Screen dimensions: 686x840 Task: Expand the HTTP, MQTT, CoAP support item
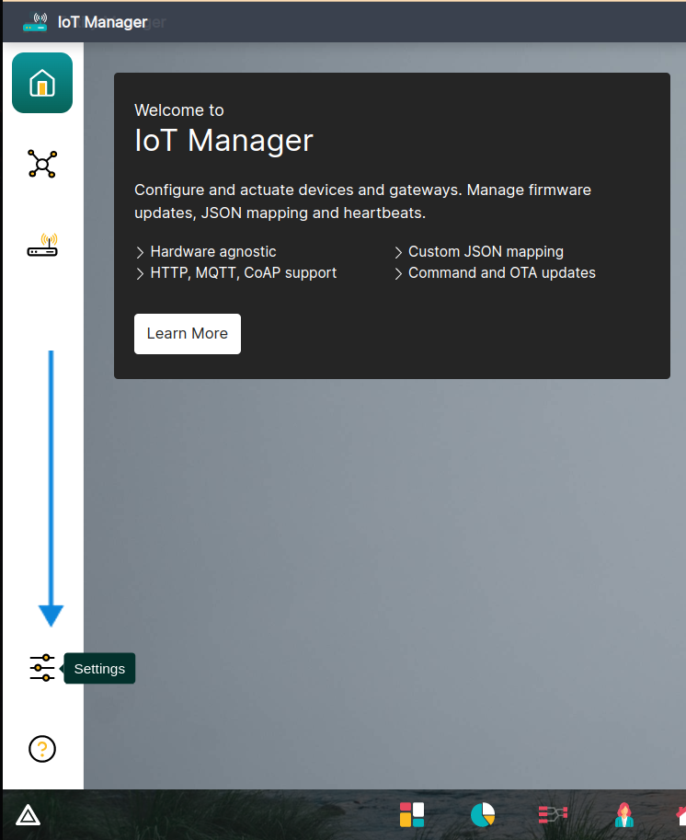[140, 272]
